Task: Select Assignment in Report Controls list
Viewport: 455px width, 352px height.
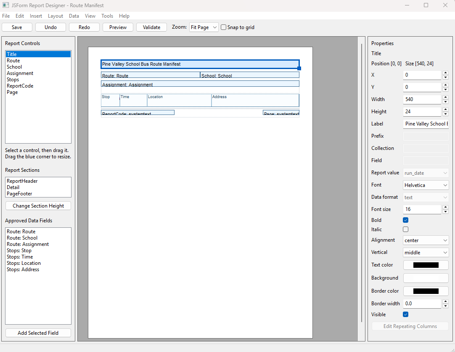Action: tap(38, 74)
